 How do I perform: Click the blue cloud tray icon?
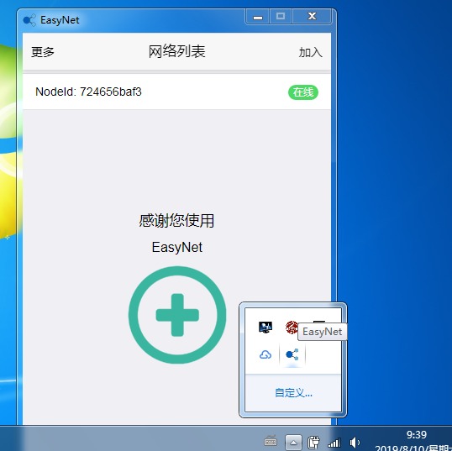coord(265,354)
